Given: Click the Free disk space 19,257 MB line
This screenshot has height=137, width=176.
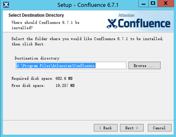Looking at the screenshot, I should [x=43, y=86].
